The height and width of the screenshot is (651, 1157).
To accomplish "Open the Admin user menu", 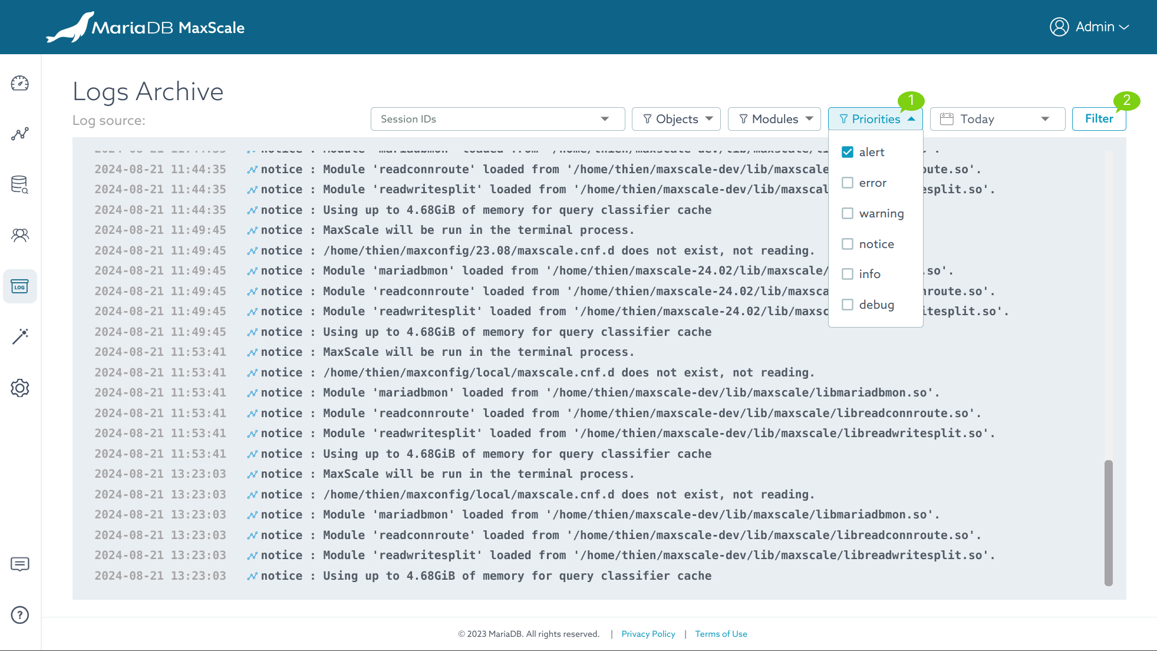I will click(1089, 27).
